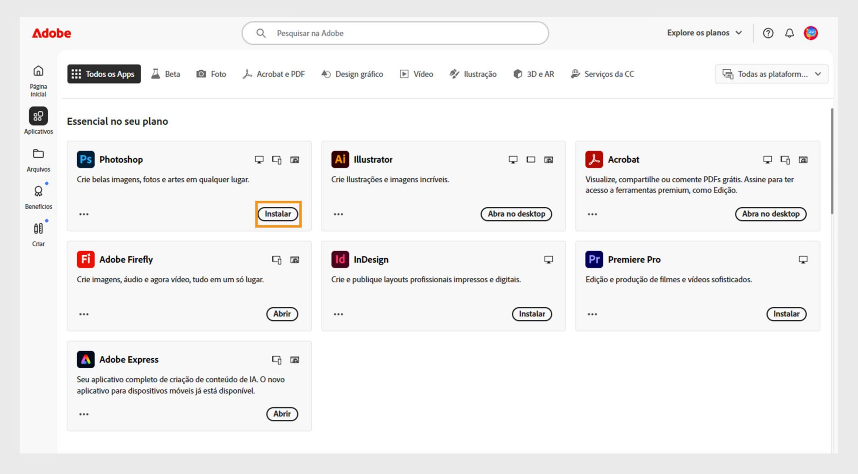Click the Adobe logo
Viewport: 858px width, 474px height.
[x=51, y=34]
